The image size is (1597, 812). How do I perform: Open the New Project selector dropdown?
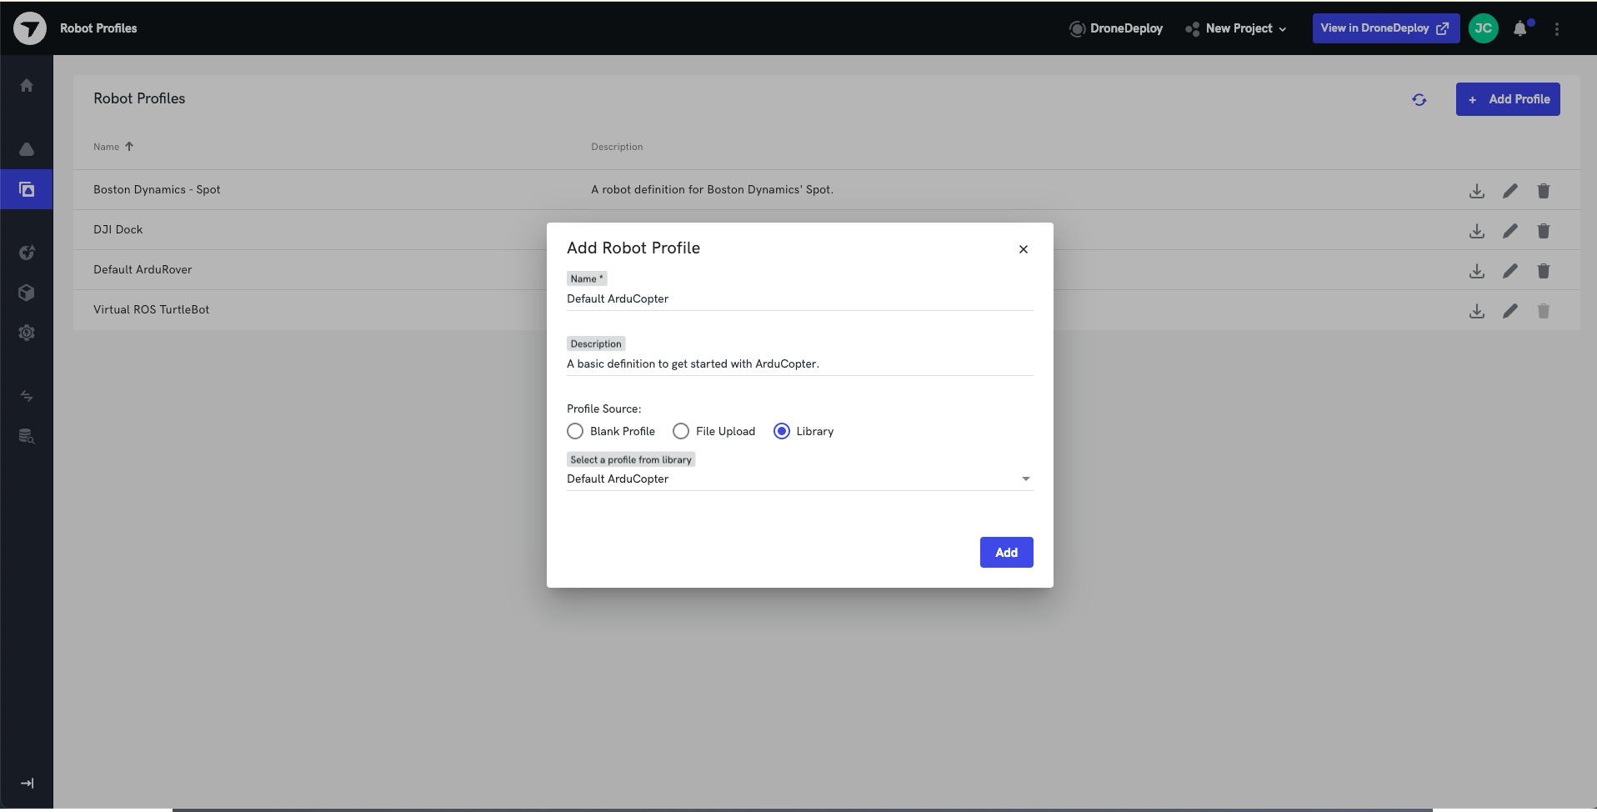[1235, 28]
